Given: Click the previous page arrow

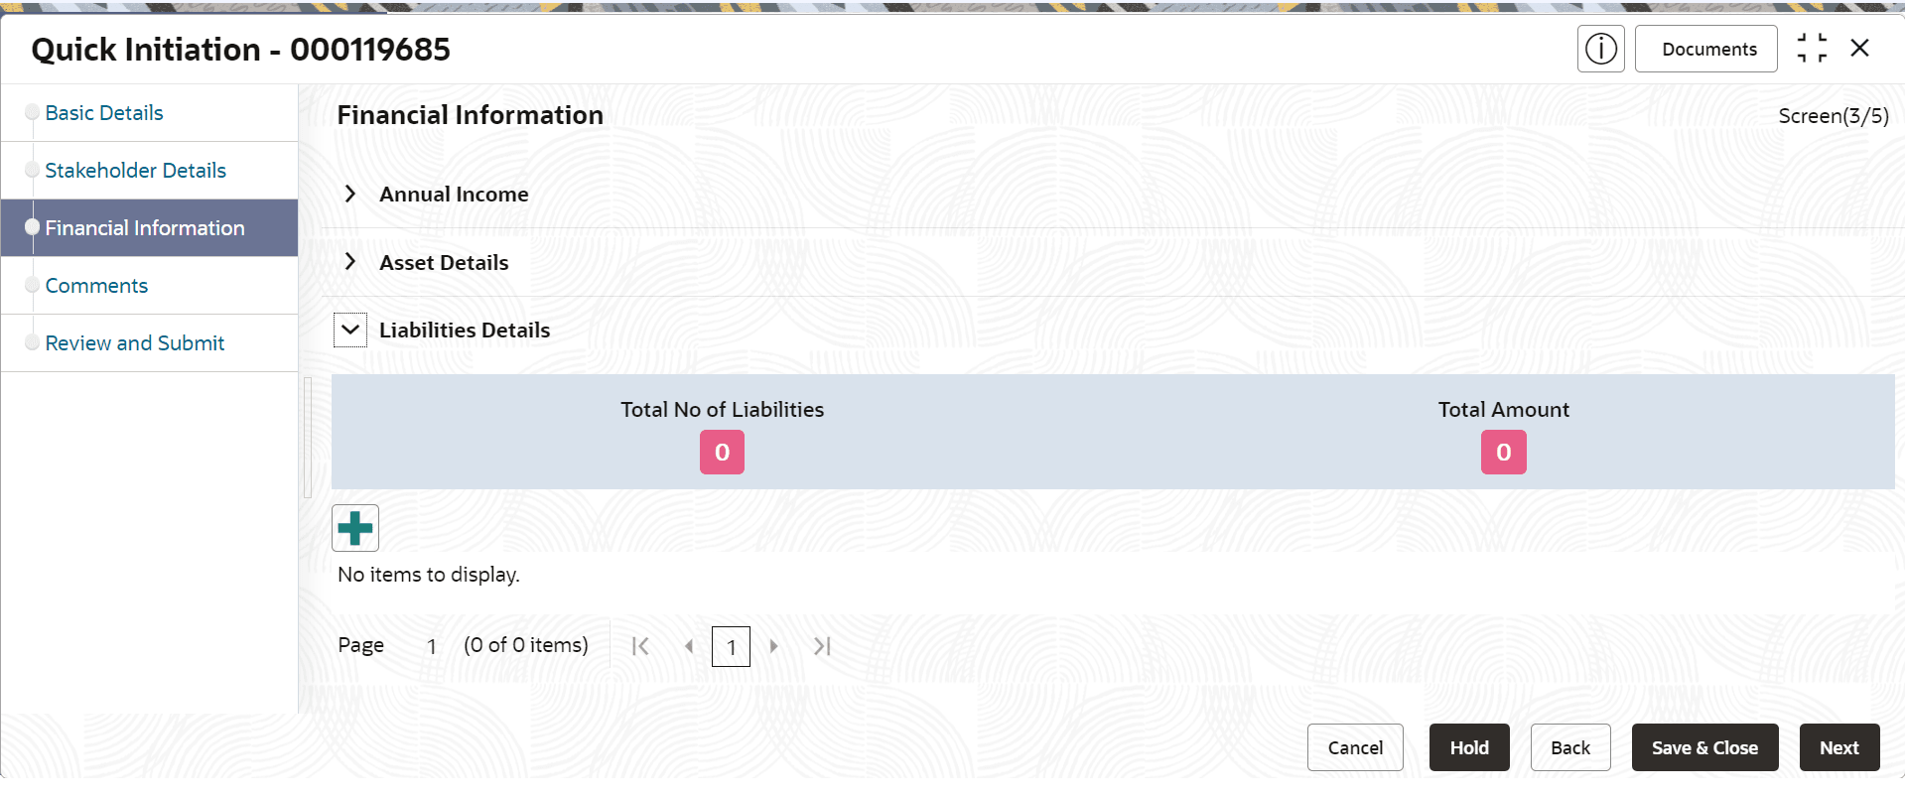Looking at the screenshot, I should click(689, 647).
